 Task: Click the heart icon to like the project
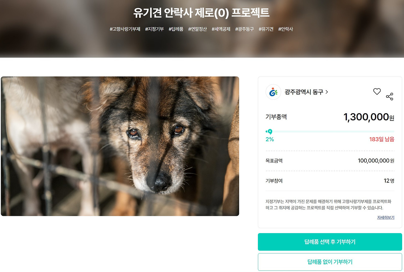pos(377,92)
